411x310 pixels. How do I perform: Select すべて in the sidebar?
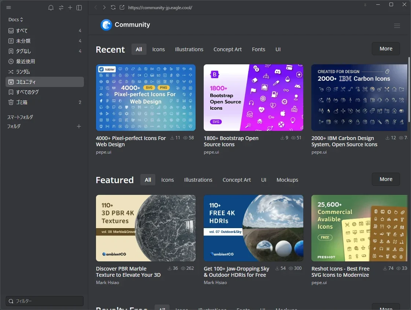[x=45, y=31]
